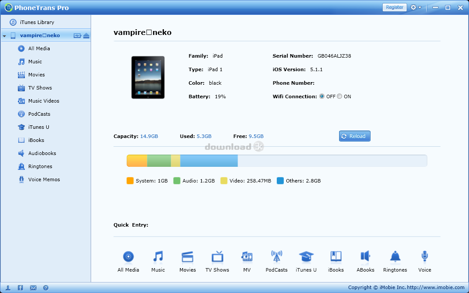Select PodCasts in the sidebar
Viewport: 469px width, 293px height.
click(x=39, y=114)
